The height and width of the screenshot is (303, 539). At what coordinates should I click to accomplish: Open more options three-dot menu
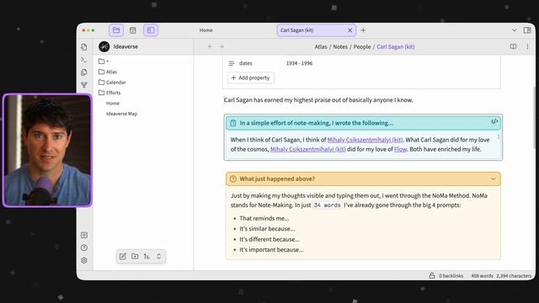coord(527,47)
